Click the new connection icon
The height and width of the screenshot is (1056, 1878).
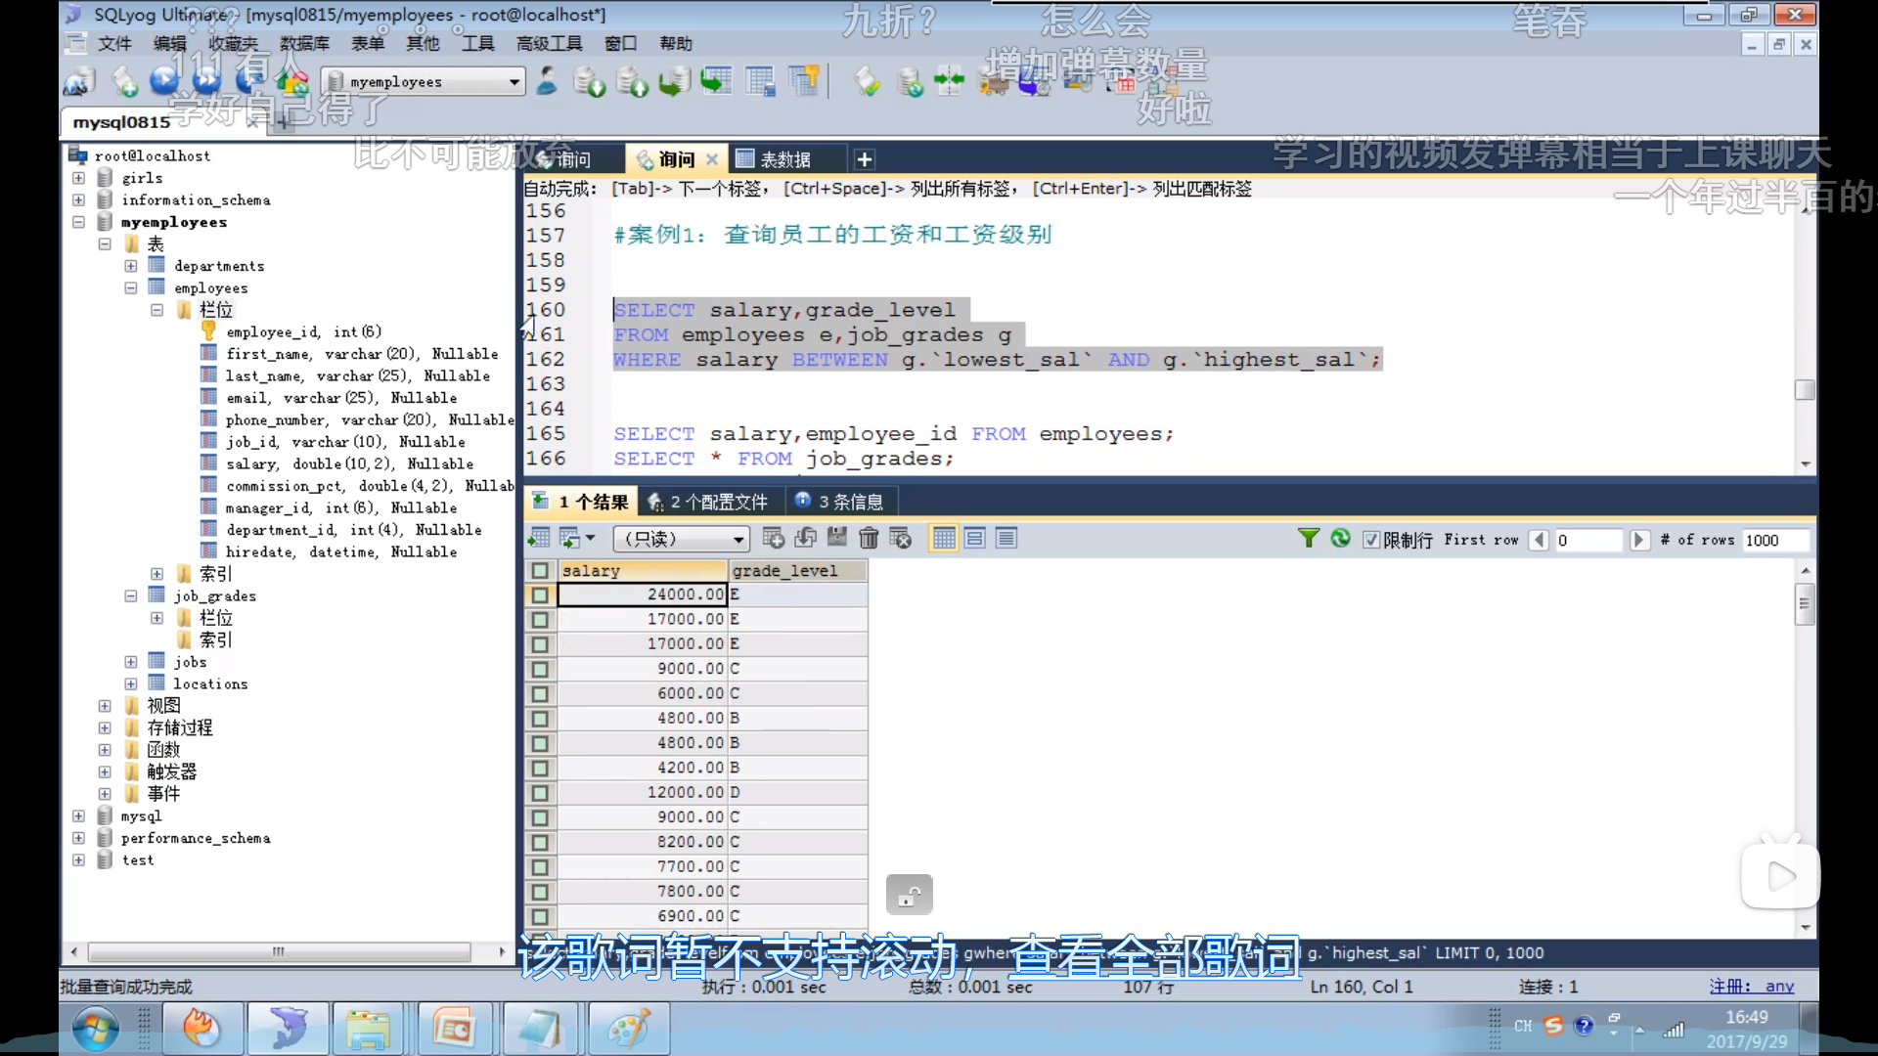point(79,82)
